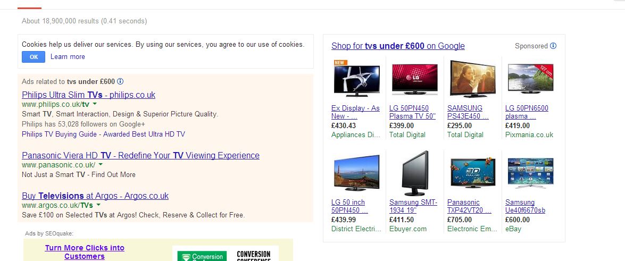
Task: Click District Electri... seller name
Action: click(x=356, y=229)
